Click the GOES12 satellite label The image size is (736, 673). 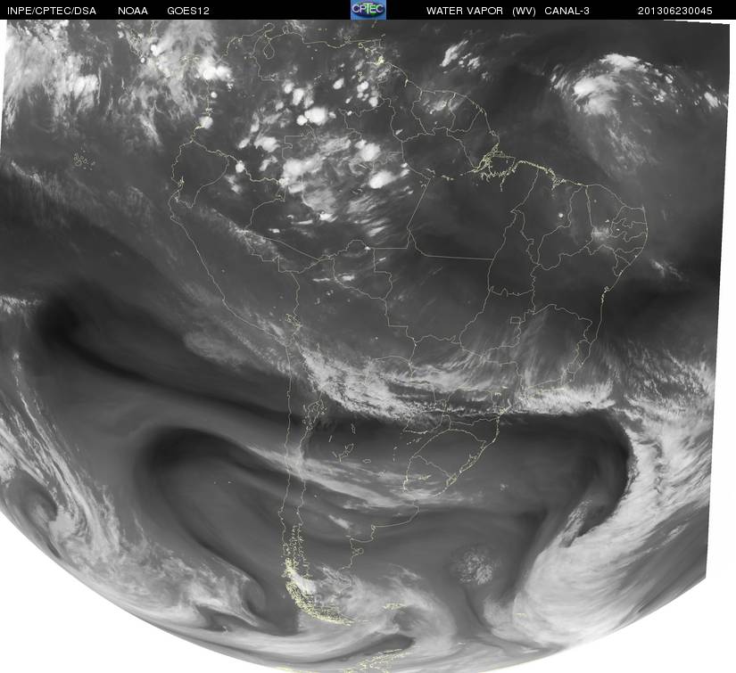point(188,11)
